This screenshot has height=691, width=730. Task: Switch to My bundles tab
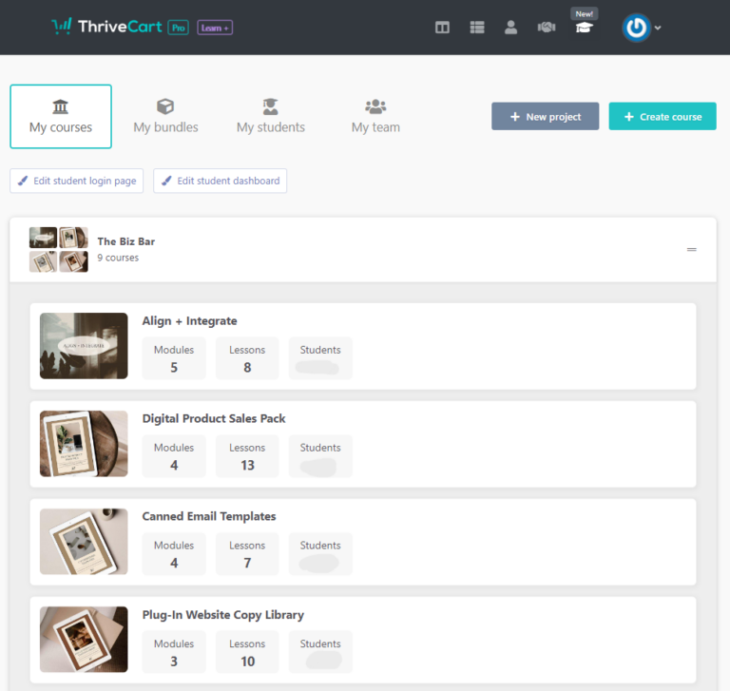pyautogui.click(x=165, y=116)
